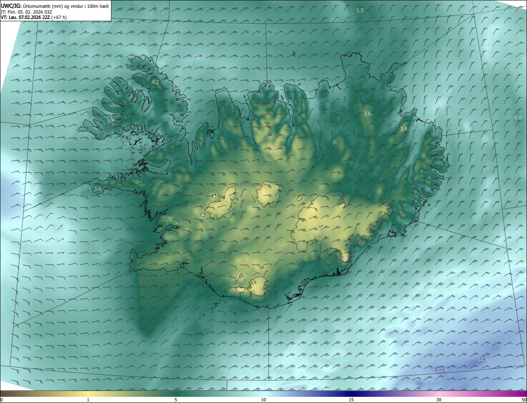527x403 pixels.
Task: Click the 12.4 value in the blue southeast area
Action: (442, 370)
